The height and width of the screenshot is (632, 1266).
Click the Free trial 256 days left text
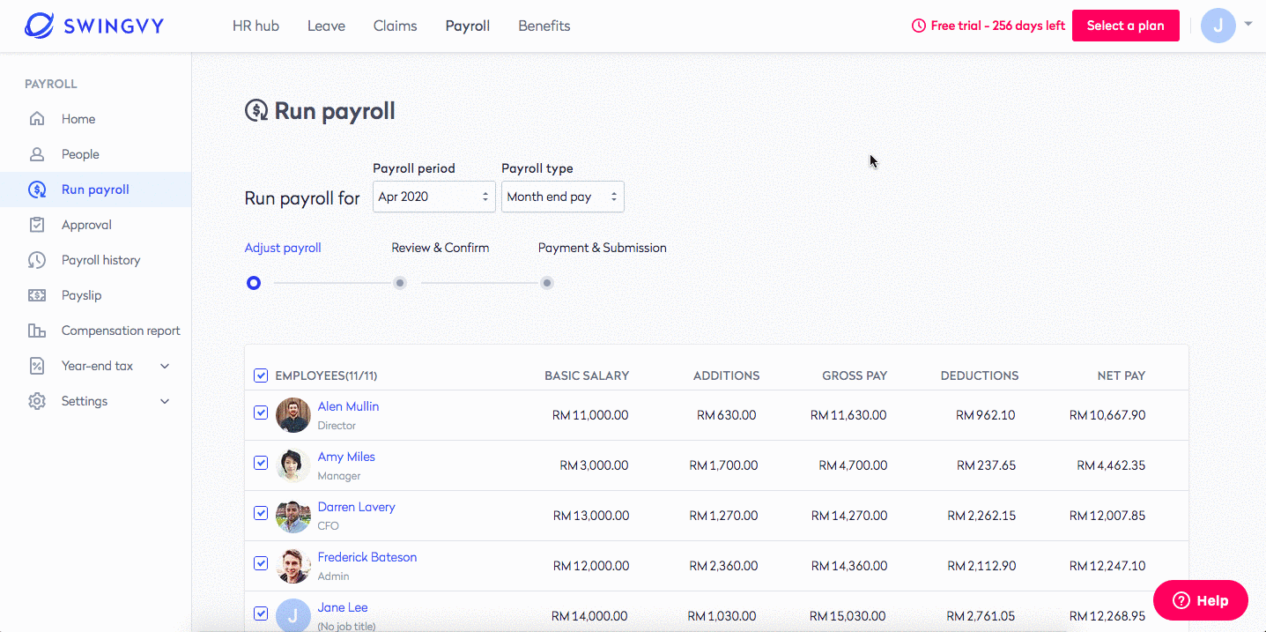pyautogui.click(x=998, y=26)
